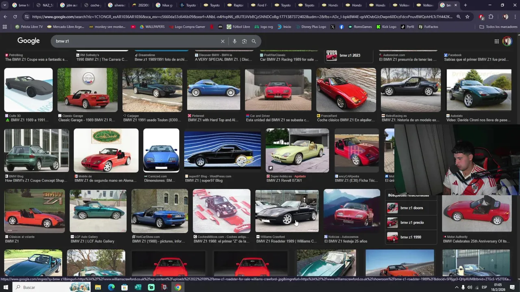This screenshot has height=292, width=520.
Task: Switch to the NAZ_5 tab
Action: [44, 5]
